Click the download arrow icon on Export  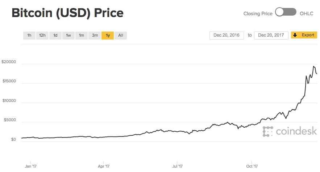point(295,35)
